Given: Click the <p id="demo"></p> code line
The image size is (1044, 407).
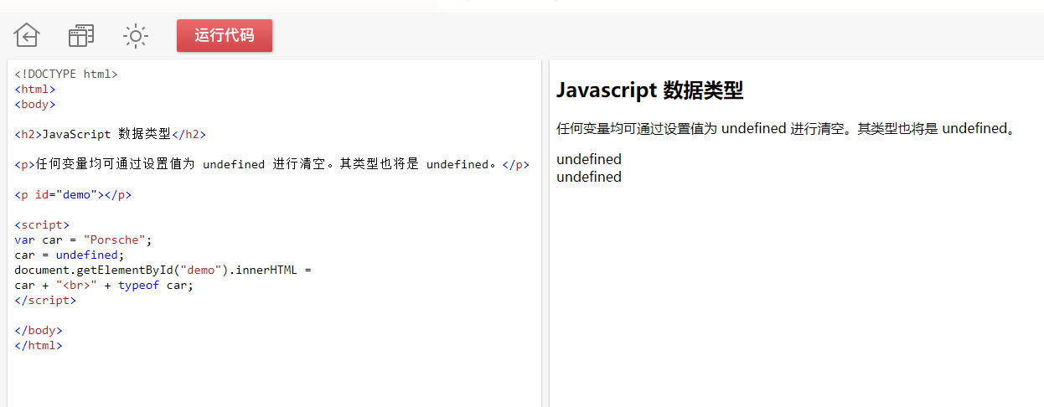Looking at the screenshot, I should tap(73, 194).
